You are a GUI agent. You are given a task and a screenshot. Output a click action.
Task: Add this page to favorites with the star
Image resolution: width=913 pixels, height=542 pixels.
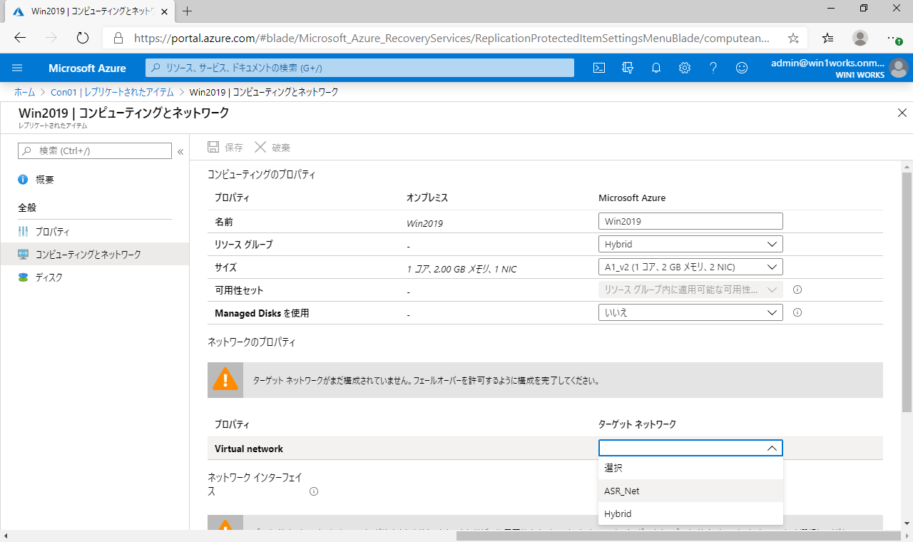793,38
